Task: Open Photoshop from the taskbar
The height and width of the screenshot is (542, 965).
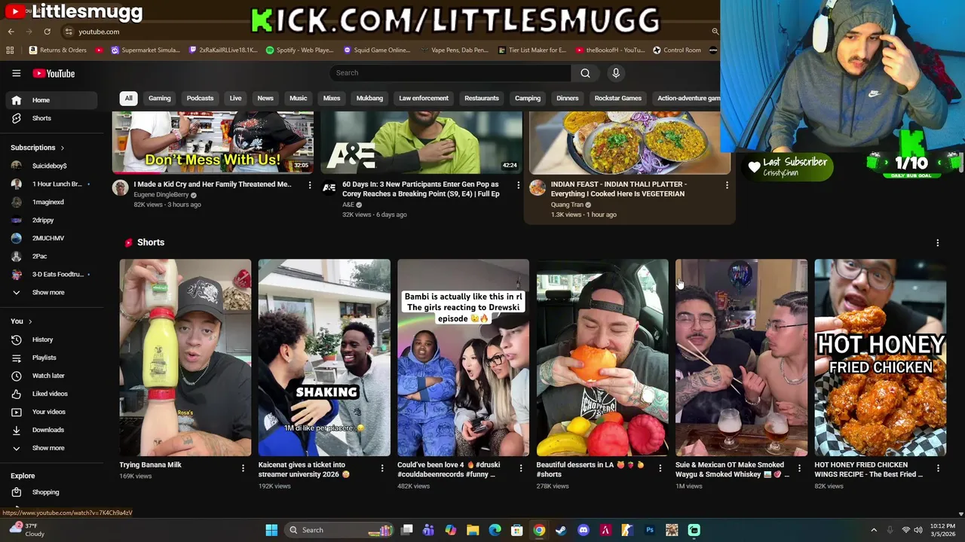Action: 650,530
